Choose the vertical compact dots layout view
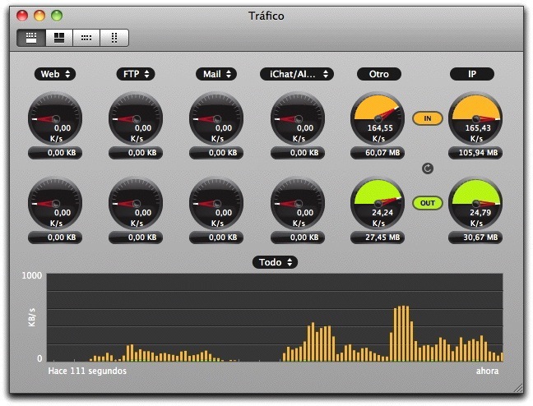The image size is (533, 406). pyautogui.click(x=114, y=37)
